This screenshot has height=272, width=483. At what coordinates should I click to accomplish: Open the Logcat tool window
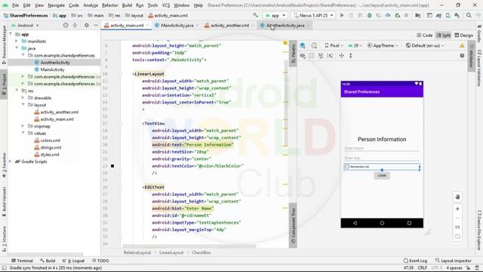click(x=73, y=261)
